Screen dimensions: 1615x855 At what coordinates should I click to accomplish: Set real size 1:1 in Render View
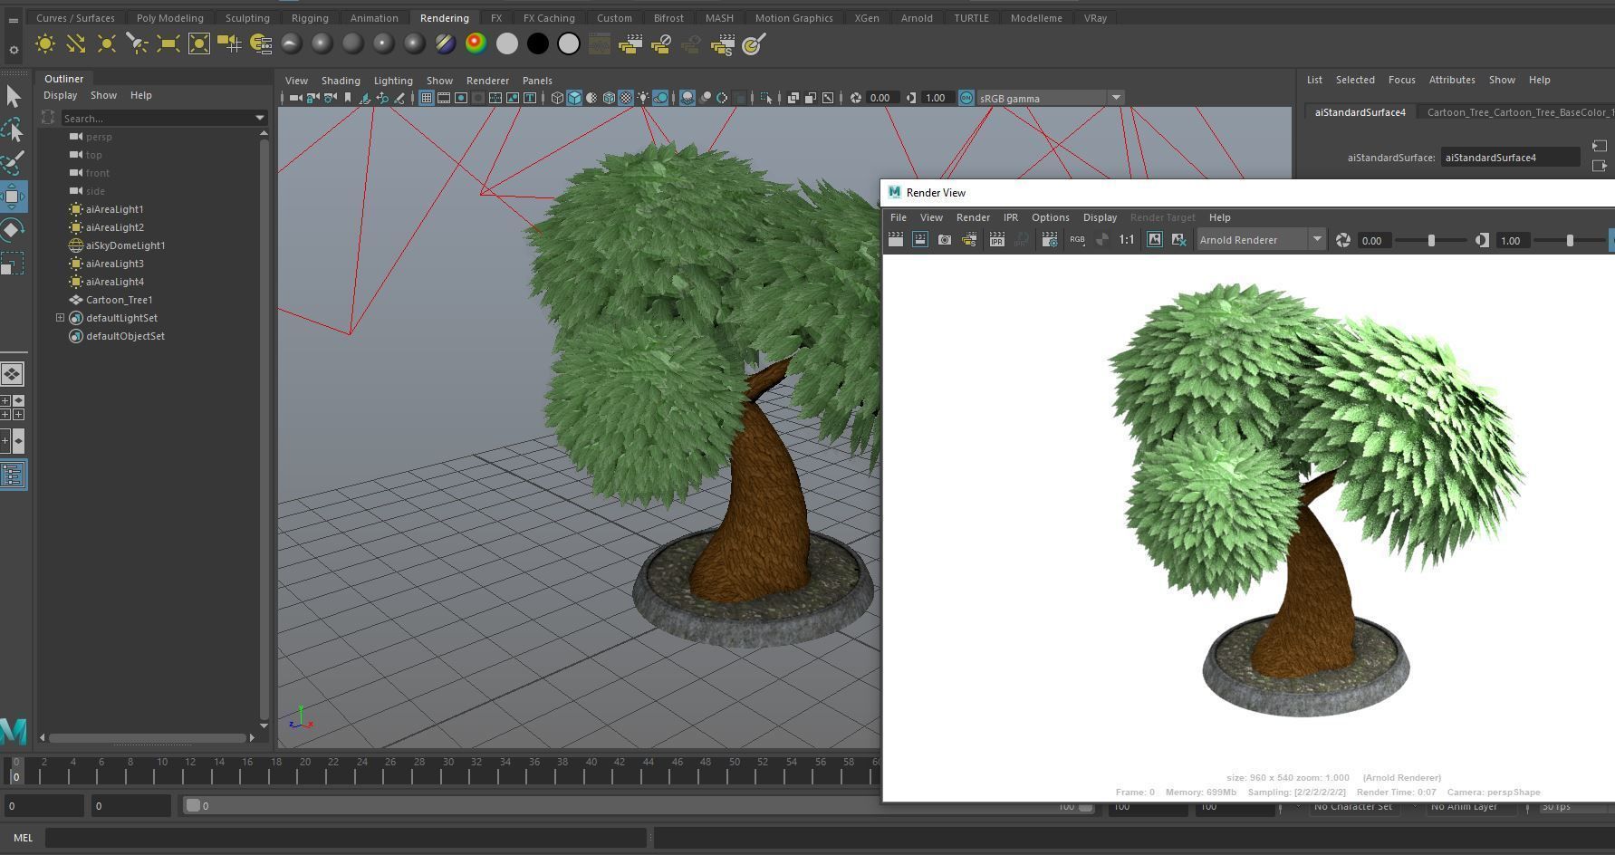1127,240
